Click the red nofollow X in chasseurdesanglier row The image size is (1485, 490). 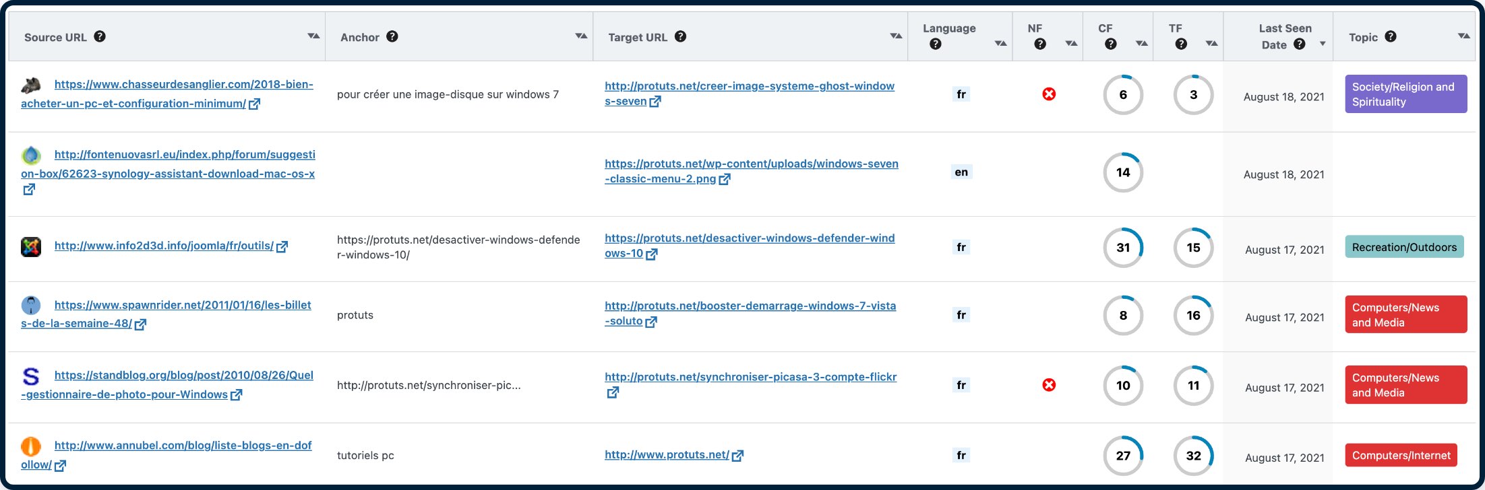pos(1049,94)
